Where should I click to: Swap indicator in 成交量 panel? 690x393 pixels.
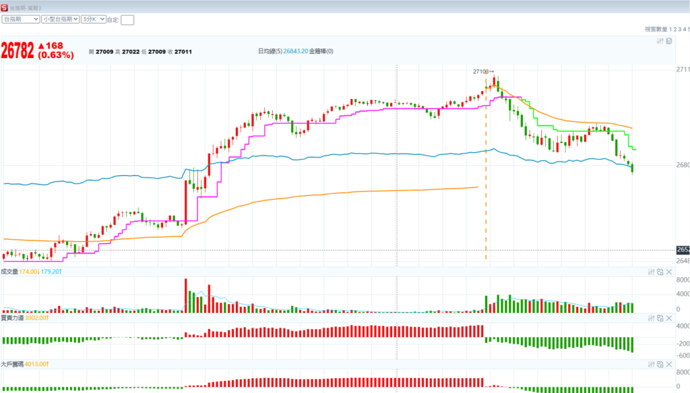[x=660, y=272]
